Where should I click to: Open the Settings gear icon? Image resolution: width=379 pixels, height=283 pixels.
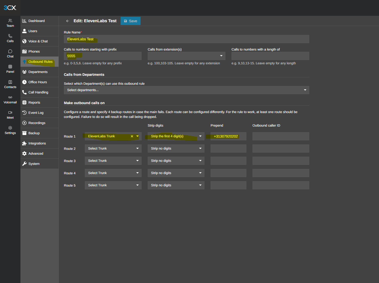pos(10,128)
